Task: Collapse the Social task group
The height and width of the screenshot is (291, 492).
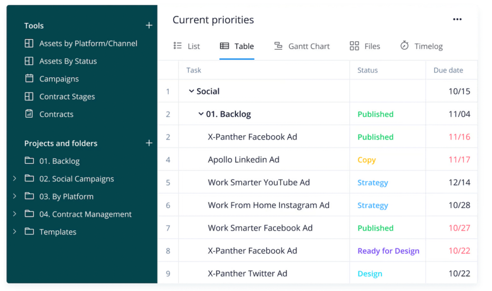Action: click(x=192, y=91)
